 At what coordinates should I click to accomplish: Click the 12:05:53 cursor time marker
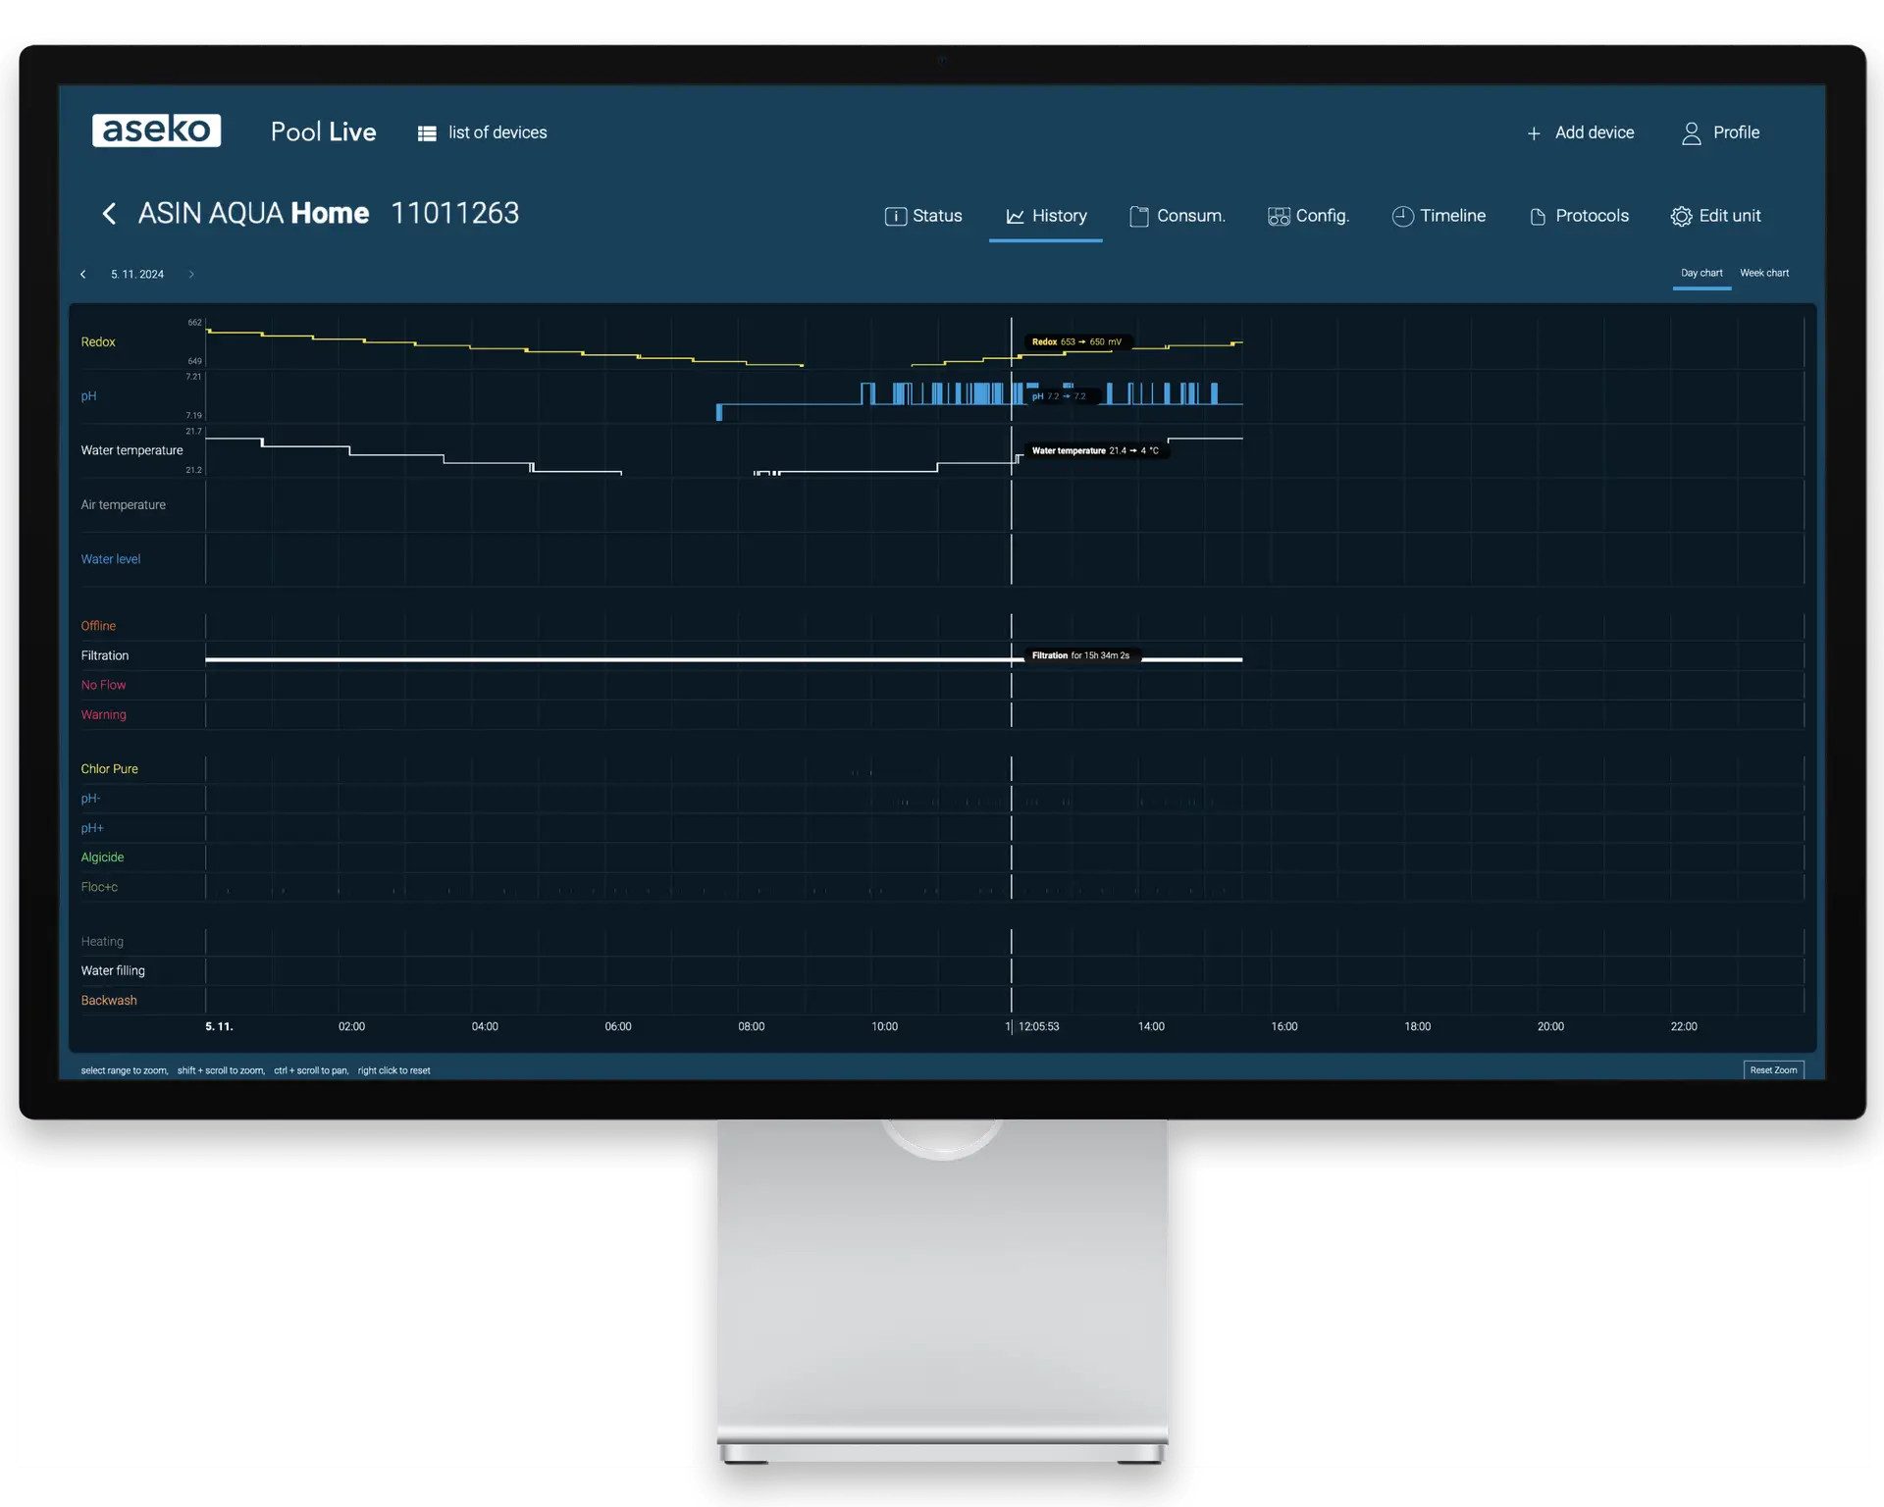click(1038, 1027)
